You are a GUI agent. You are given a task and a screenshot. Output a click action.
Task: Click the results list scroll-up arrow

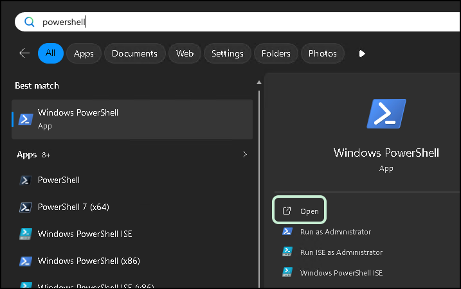(259, 83)
